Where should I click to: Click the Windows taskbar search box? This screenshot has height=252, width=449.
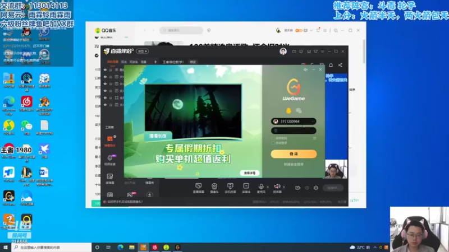click(52, 247)
